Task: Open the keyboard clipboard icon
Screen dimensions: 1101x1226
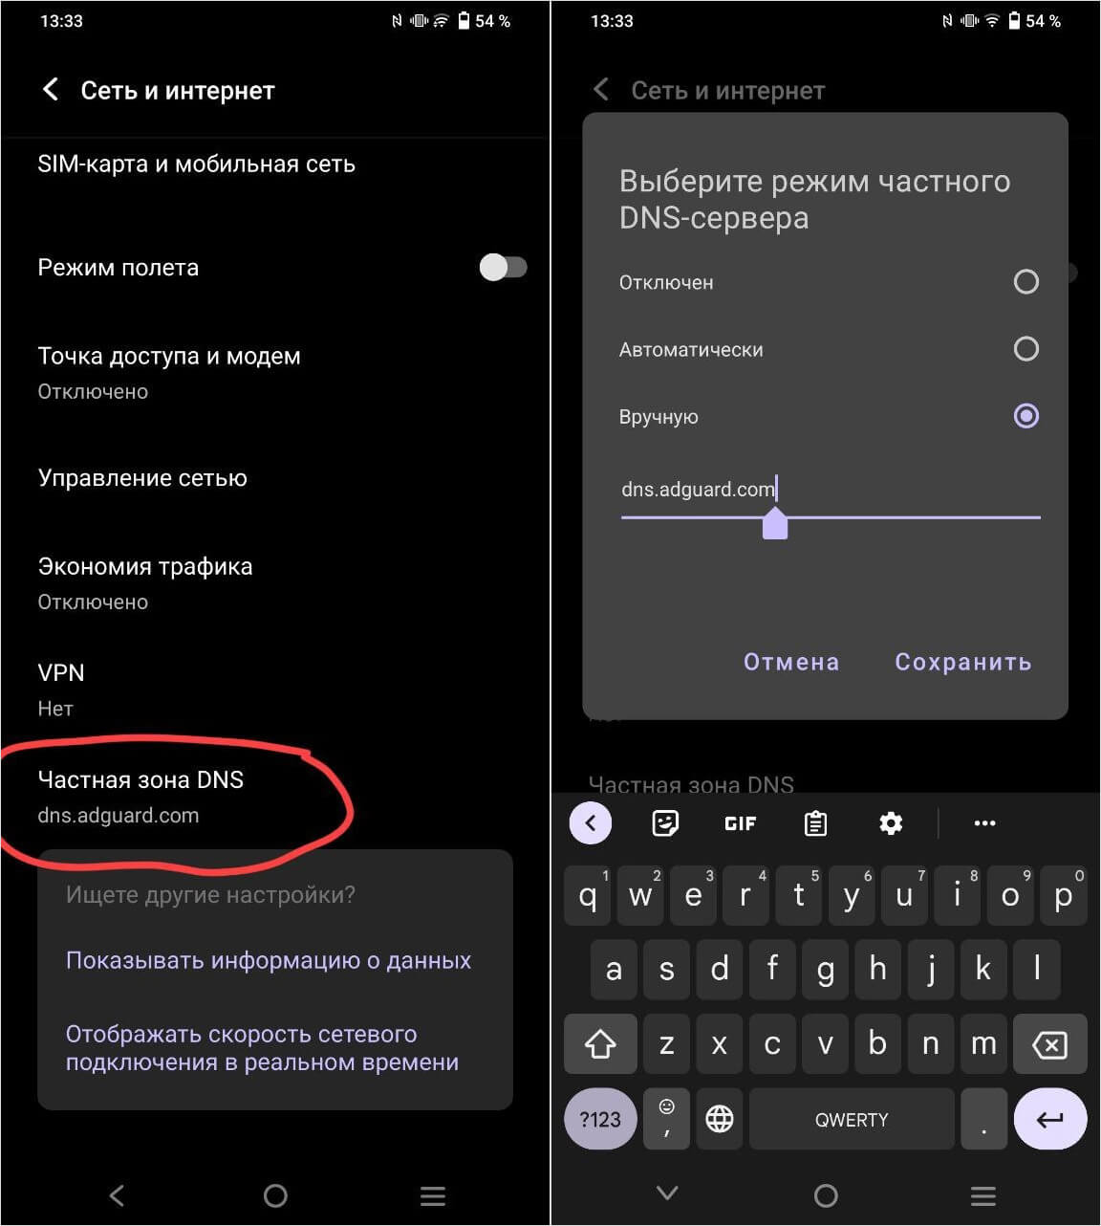Action: 815,823
